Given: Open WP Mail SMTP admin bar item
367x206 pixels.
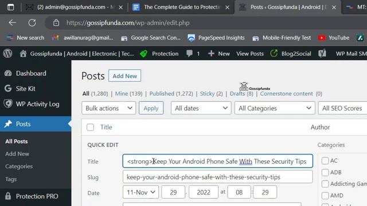Looking at the screenshot, I should point(351,54).
